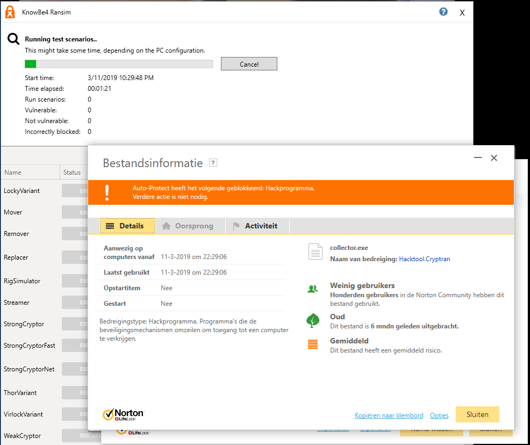Image resolution: width=530 pixels, height=445 pixels.
Task: Select the ThorVariant scenario row
Action: [44, 393]
